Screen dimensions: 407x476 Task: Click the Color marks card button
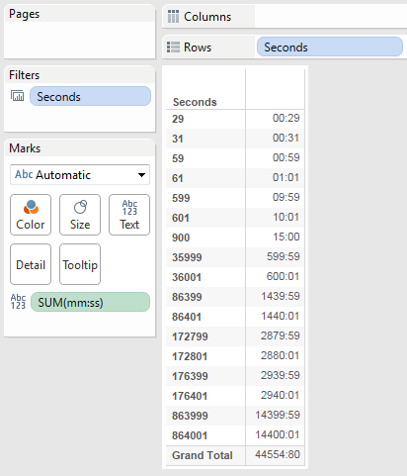pos(31,215)
